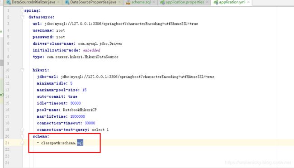Close the schema.sql tab

[154, 2]
